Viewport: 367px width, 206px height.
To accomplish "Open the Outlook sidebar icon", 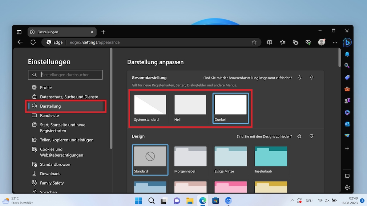I will 347,124.
